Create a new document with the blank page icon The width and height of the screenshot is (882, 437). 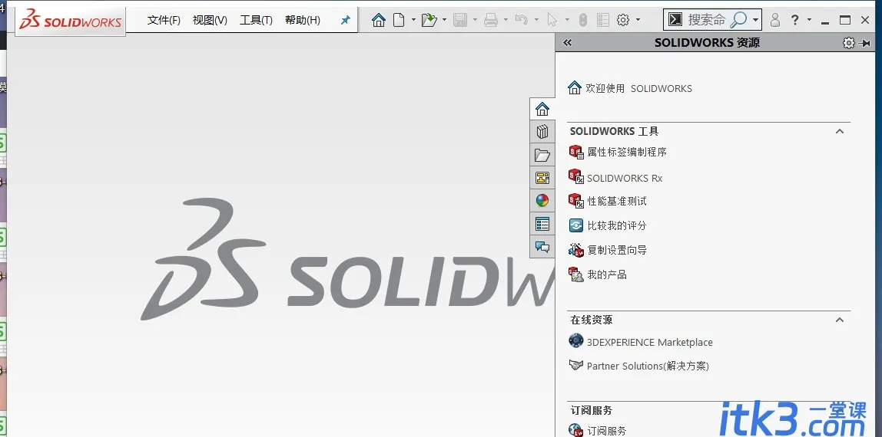399,20
